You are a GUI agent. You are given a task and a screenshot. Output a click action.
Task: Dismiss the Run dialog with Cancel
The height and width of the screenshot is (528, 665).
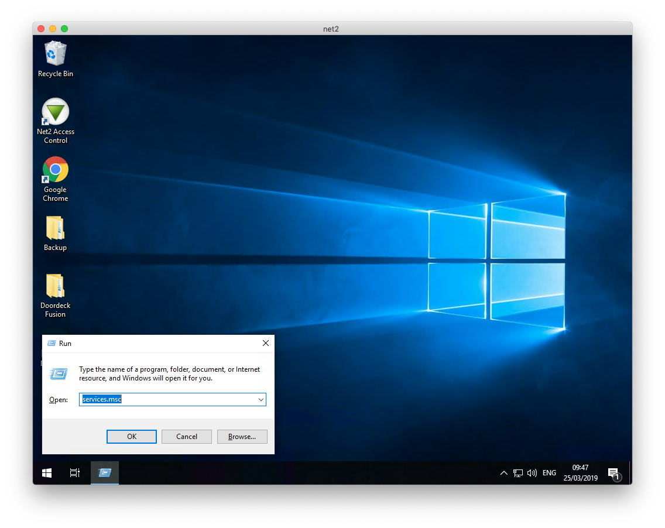click(x=186, y=436)
